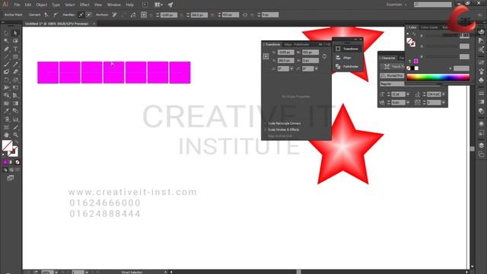Open the leading dropdown in Character panel

coord(444,94)
